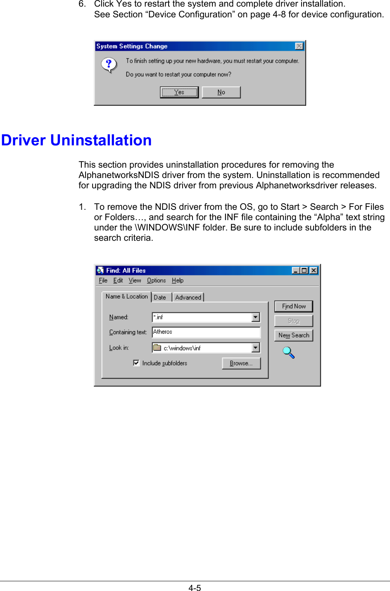Minimize the Find: All Files window
Image resolution: width=390 pixels, height=591 pixels.
click(295, 271)
